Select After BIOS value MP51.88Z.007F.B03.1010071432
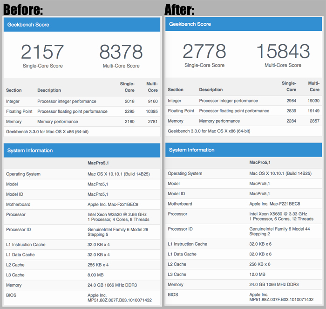The height and width of the screenshot is (309, 326). click(281, 300)
